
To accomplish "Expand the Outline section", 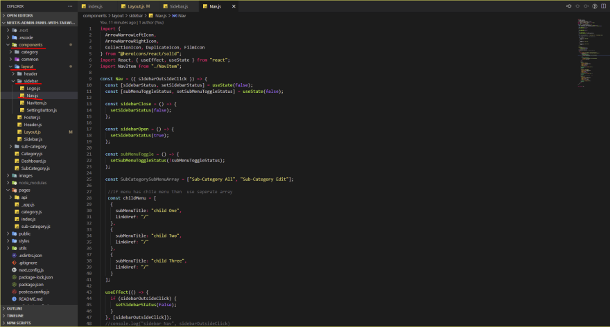I will tap(39, 308).
